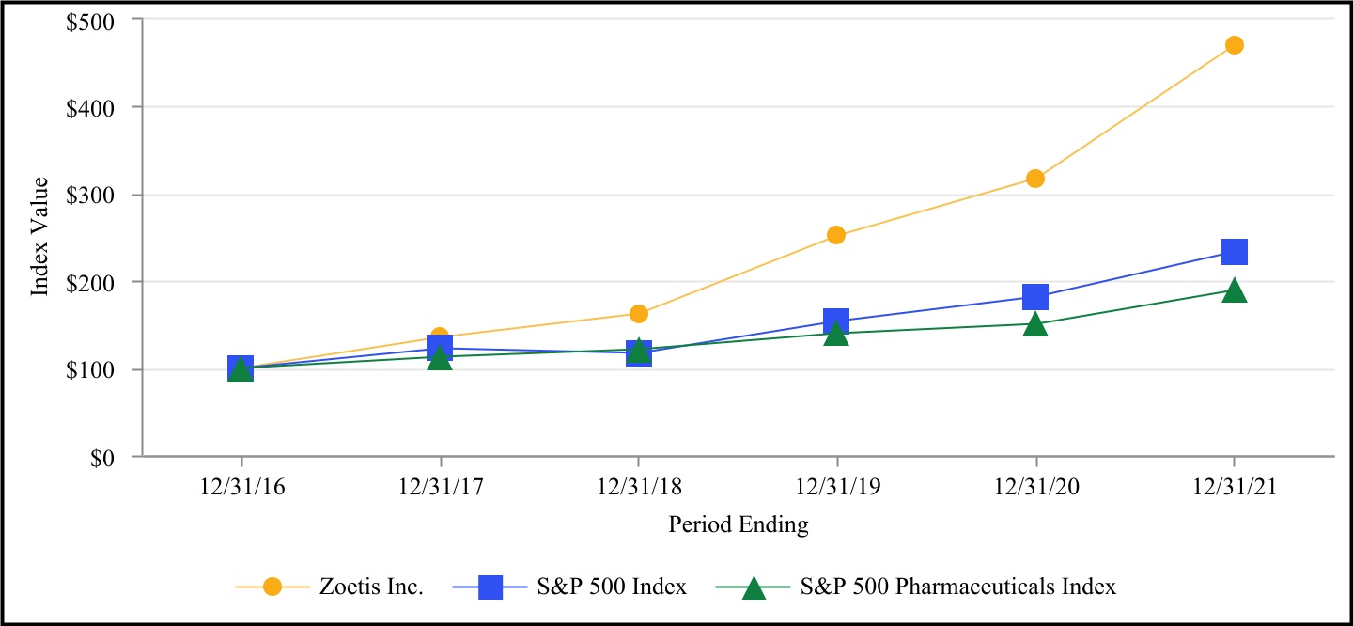This screenshot has height=626, width=1353.
Task: Click the Pharmaceuticals Index triangle at 12/31/21
Action: [x=1235, y=290]
